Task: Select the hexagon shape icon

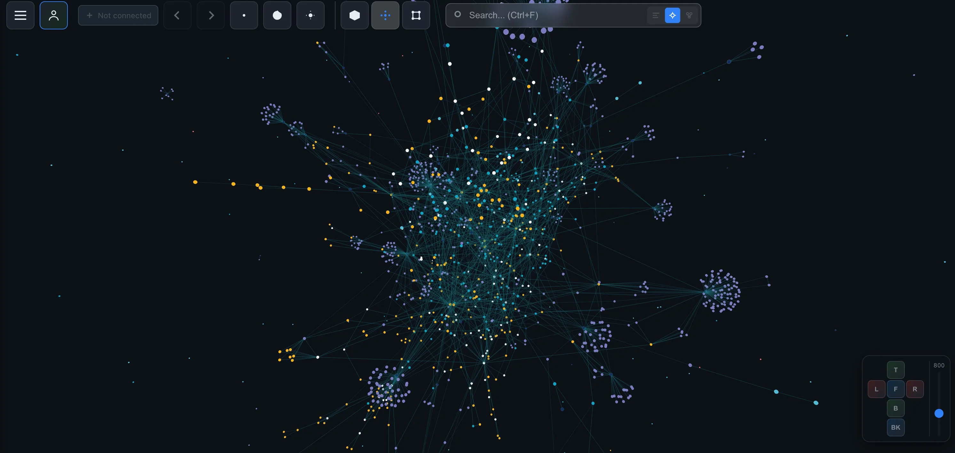Action: pyautogui.click(x=354, y=15)
